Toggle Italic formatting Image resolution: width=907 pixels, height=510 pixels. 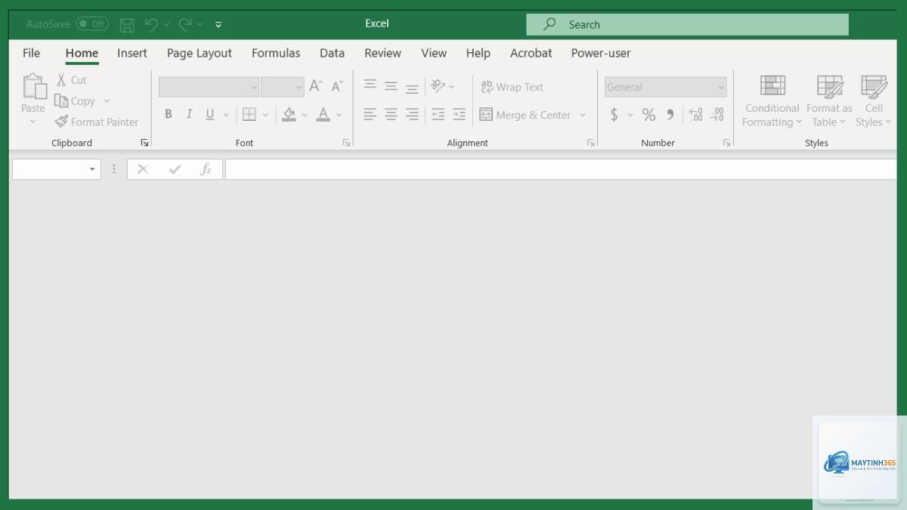(189, 114)
